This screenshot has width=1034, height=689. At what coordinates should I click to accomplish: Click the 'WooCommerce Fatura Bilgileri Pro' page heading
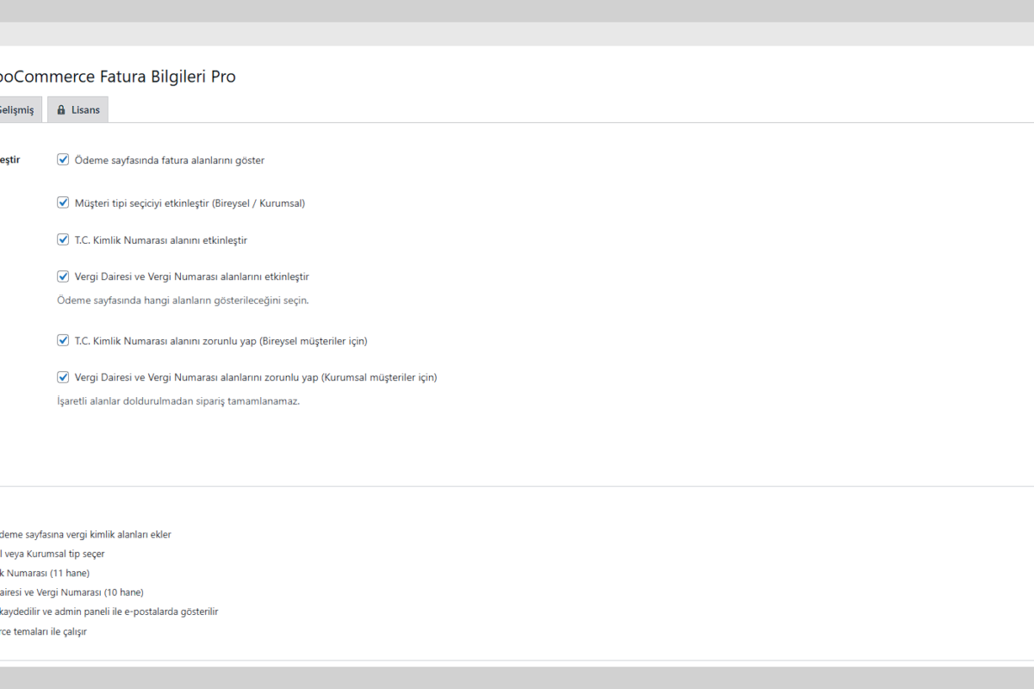(116, 77)
